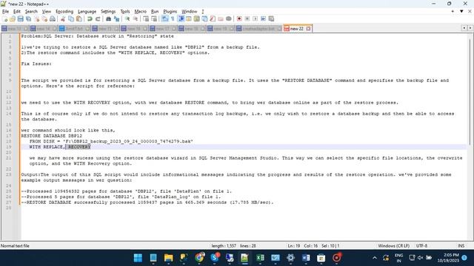The image size is (474, 266).
Task: Open the Window menu
Action: (x=190, y=12)
